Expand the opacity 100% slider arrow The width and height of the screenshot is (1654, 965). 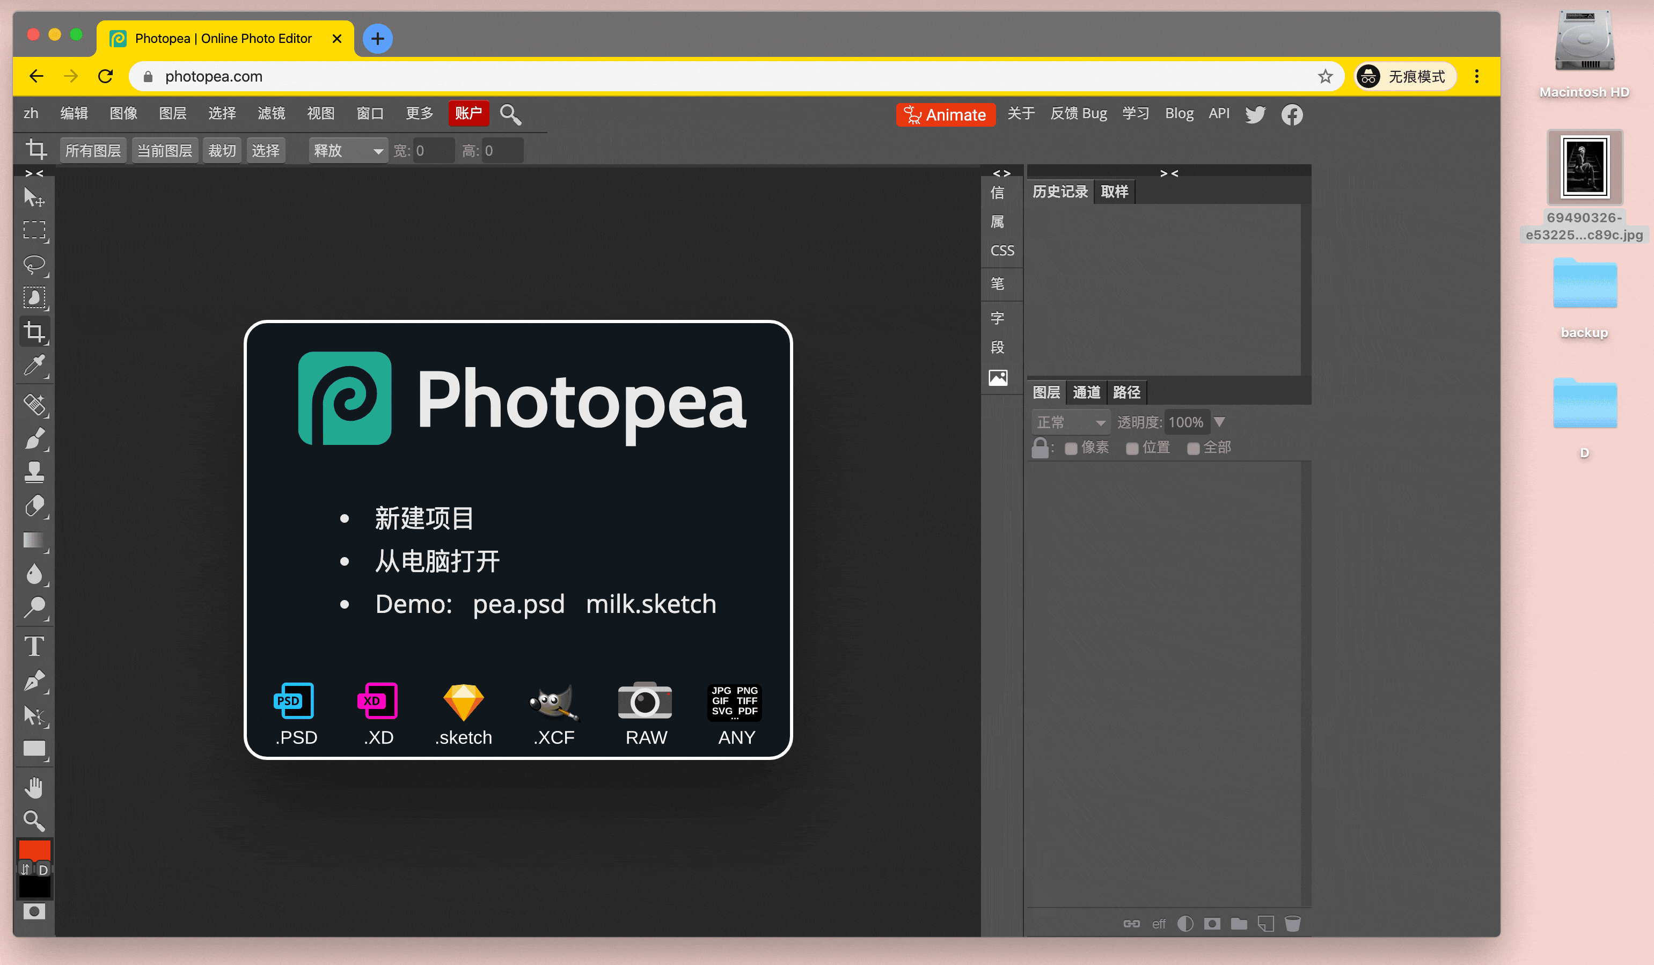point(1219,421)
